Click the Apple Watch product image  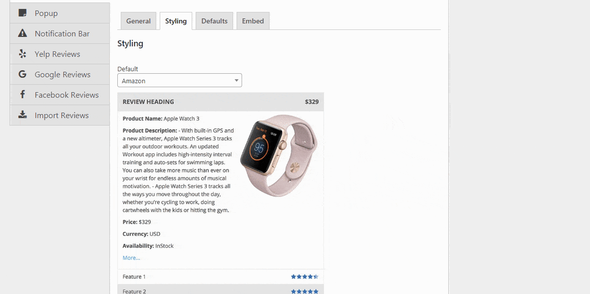click(x=279, y=155)
